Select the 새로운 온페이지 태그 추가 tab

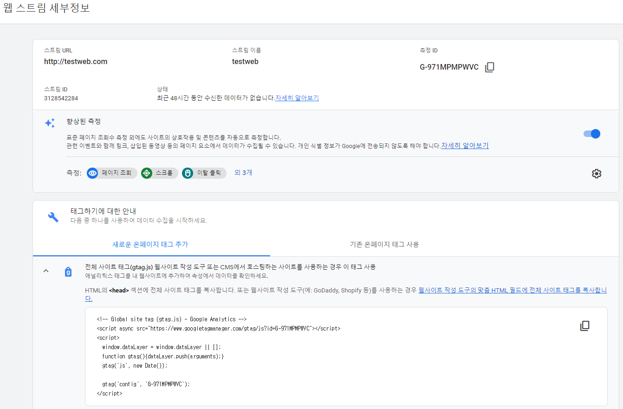point(150,244)
